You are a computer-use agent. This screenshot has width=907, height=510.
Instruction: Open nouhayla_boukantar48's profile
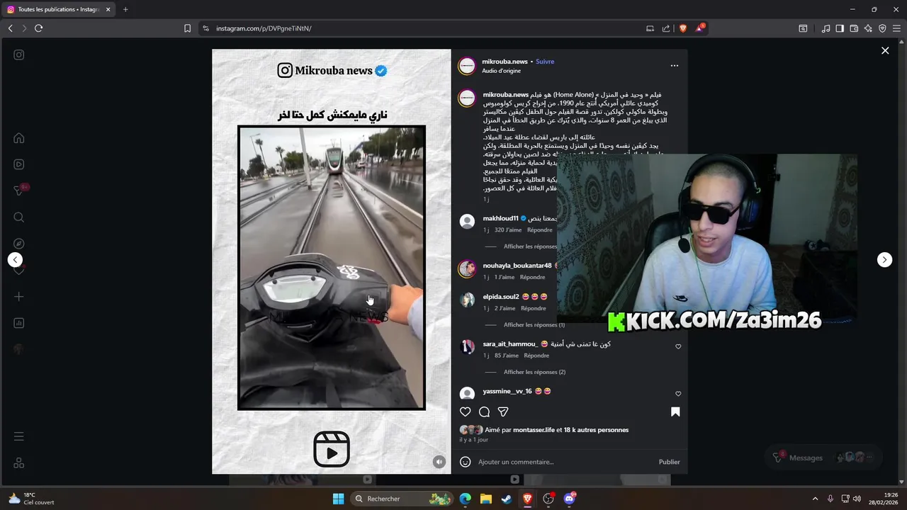click(x=517, y=266)
